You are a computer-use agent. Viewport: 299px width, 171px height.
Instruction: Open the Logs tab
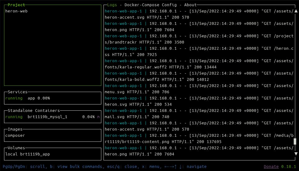(112, 5)
